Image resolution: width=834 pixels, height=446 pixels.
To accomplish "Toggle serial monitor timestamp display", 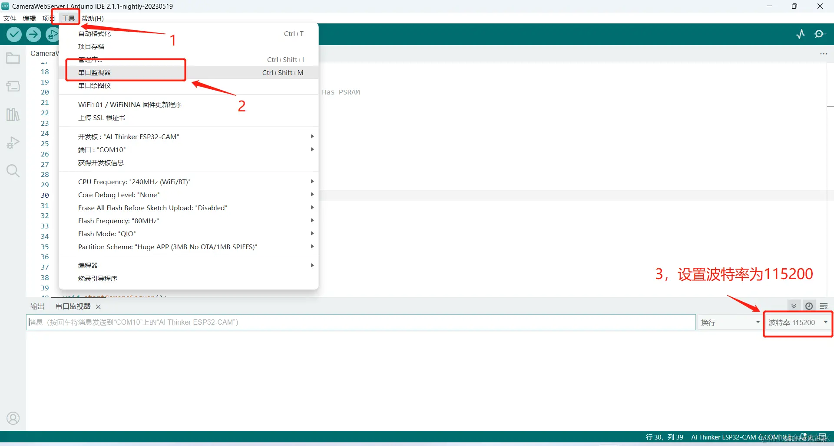I will (x=809, y=306).
